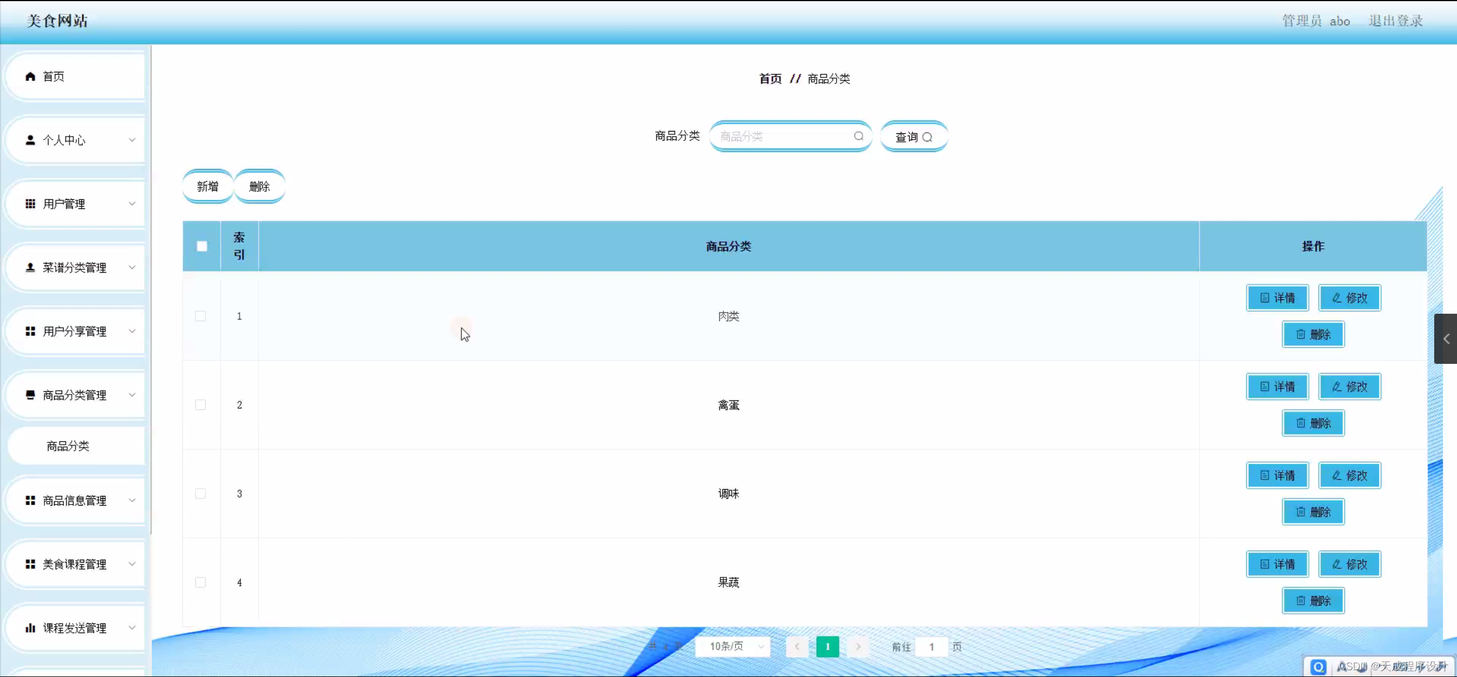This screenshot has height=677, width=1457.
Task: Check the checkbox for the 调味 row
Action: point(200,494)
